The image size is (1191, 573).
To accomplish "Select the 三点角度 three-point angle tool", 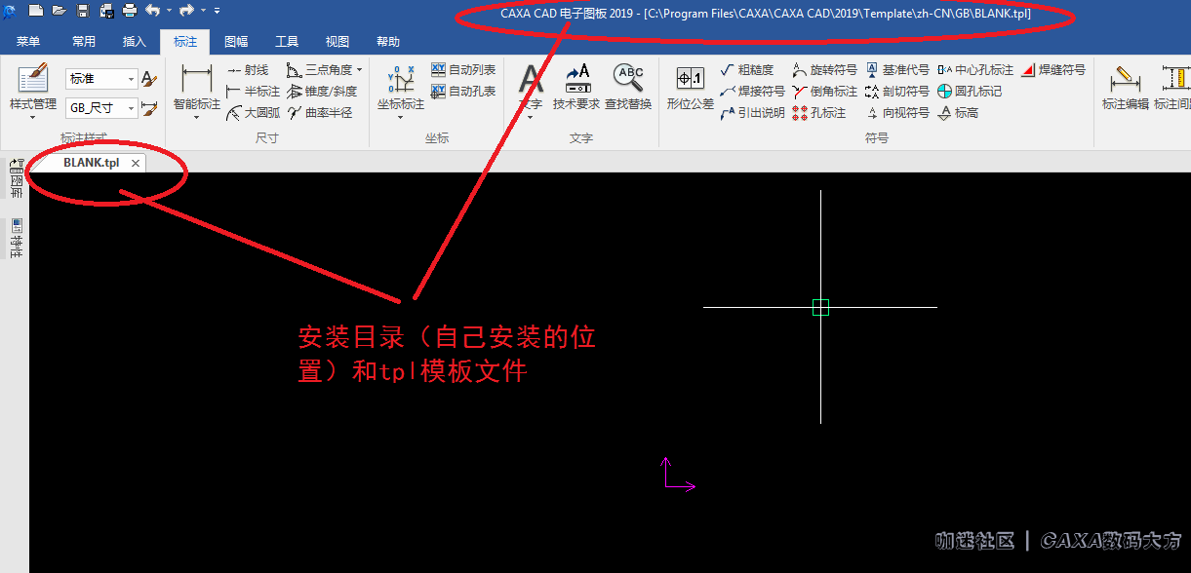I will 320,70.
